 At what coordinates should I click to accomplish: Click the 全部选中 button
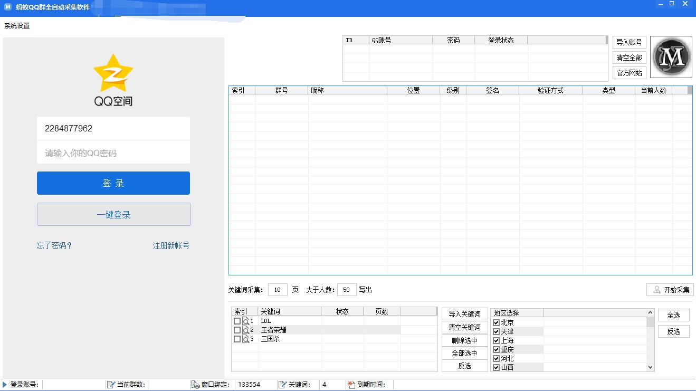pyautogui.click(x=465, y=353)
